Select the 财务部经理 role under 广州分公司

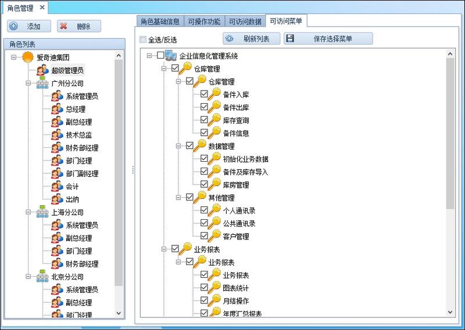82,148
